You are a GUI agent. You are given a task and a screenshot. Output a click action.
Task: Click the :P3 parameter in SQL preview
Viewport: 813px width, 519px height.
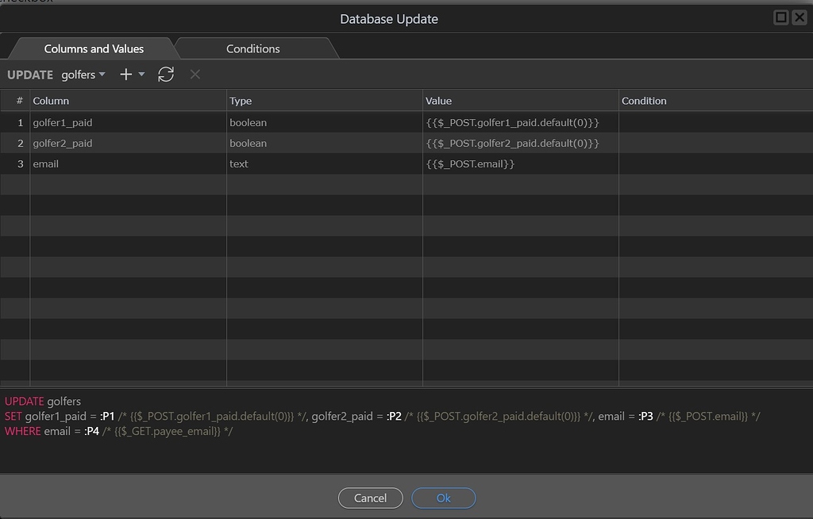(645, 417)
